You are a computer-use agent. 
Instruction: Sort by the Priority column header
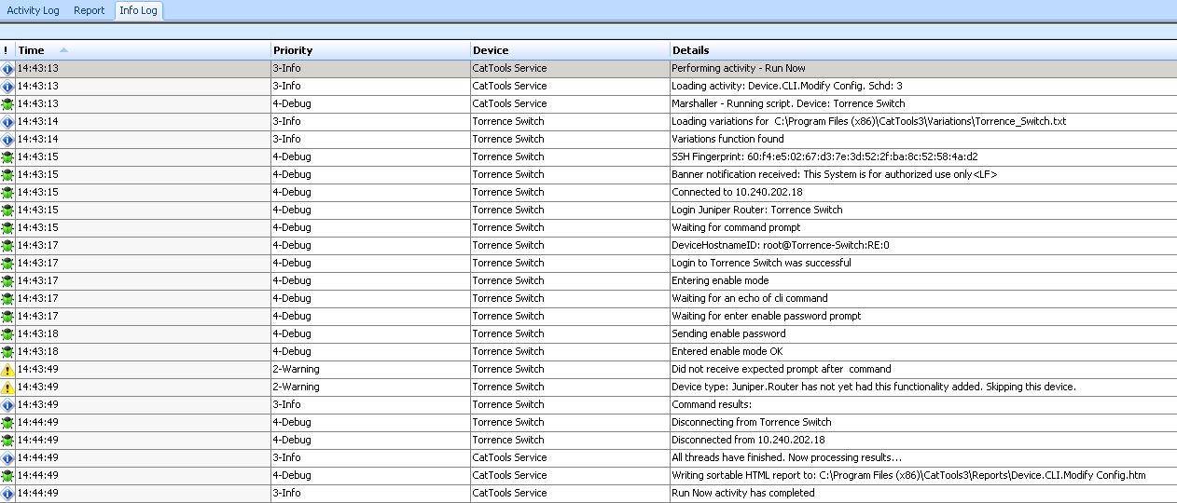[x=370, y=50]
